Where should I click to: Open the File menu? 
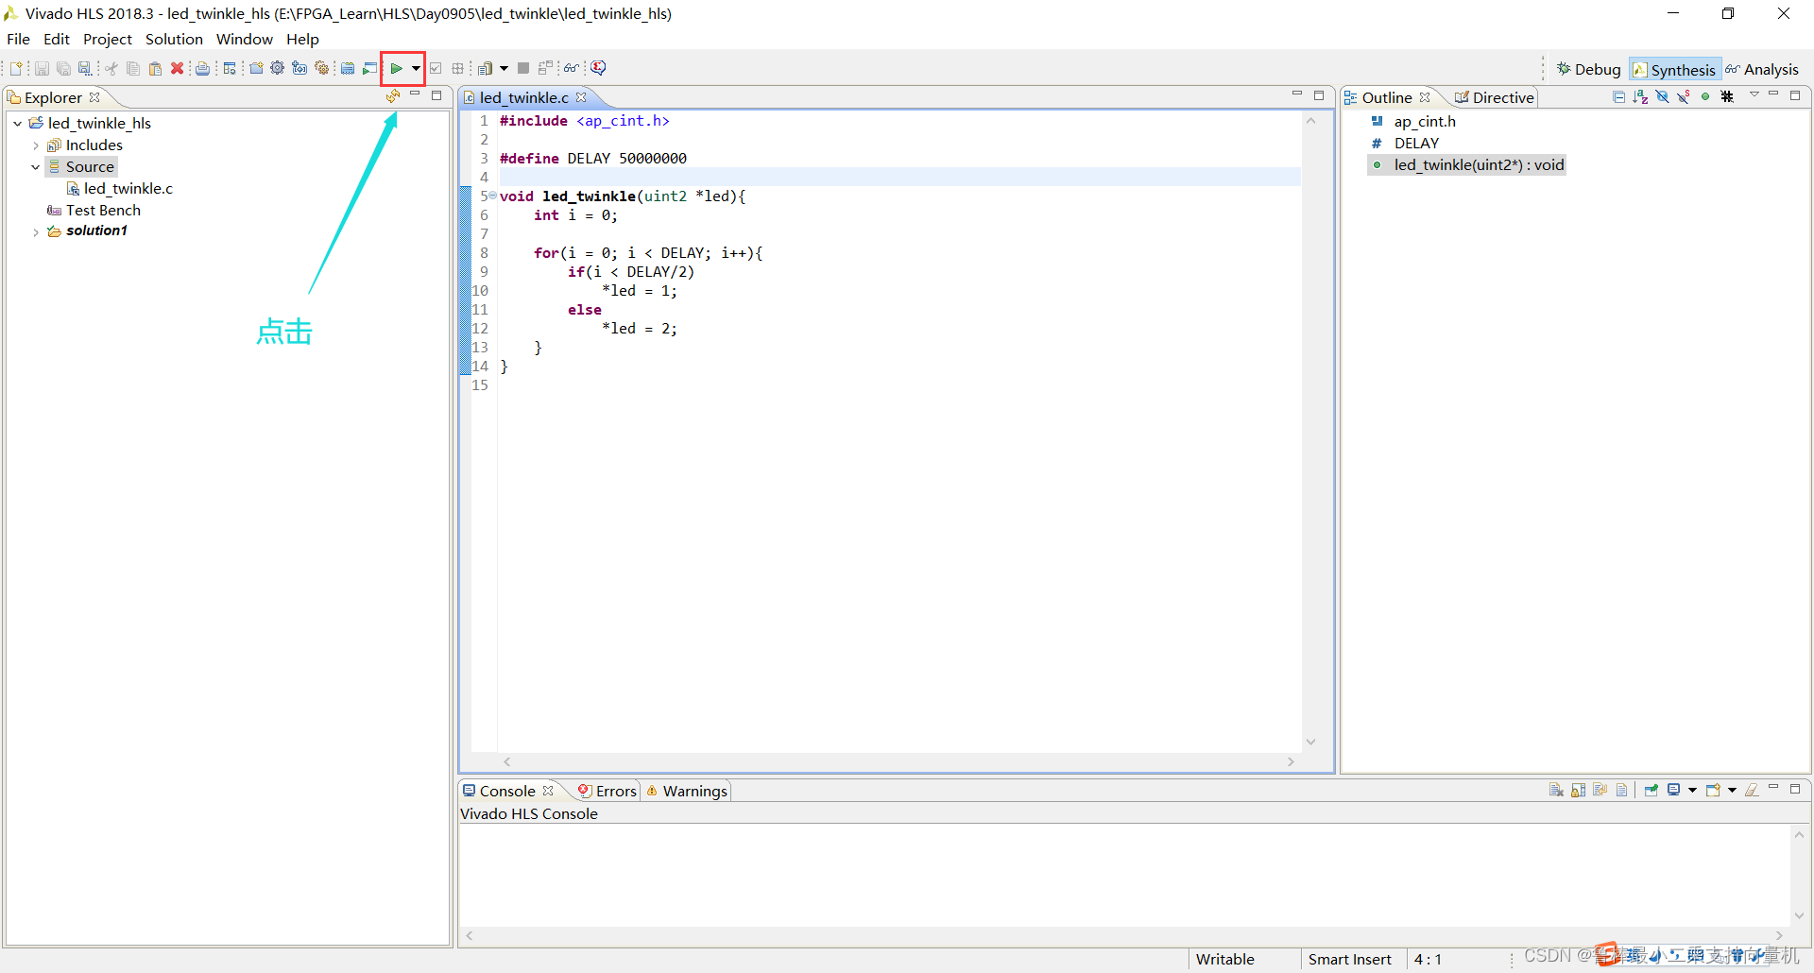pos(18,39)
